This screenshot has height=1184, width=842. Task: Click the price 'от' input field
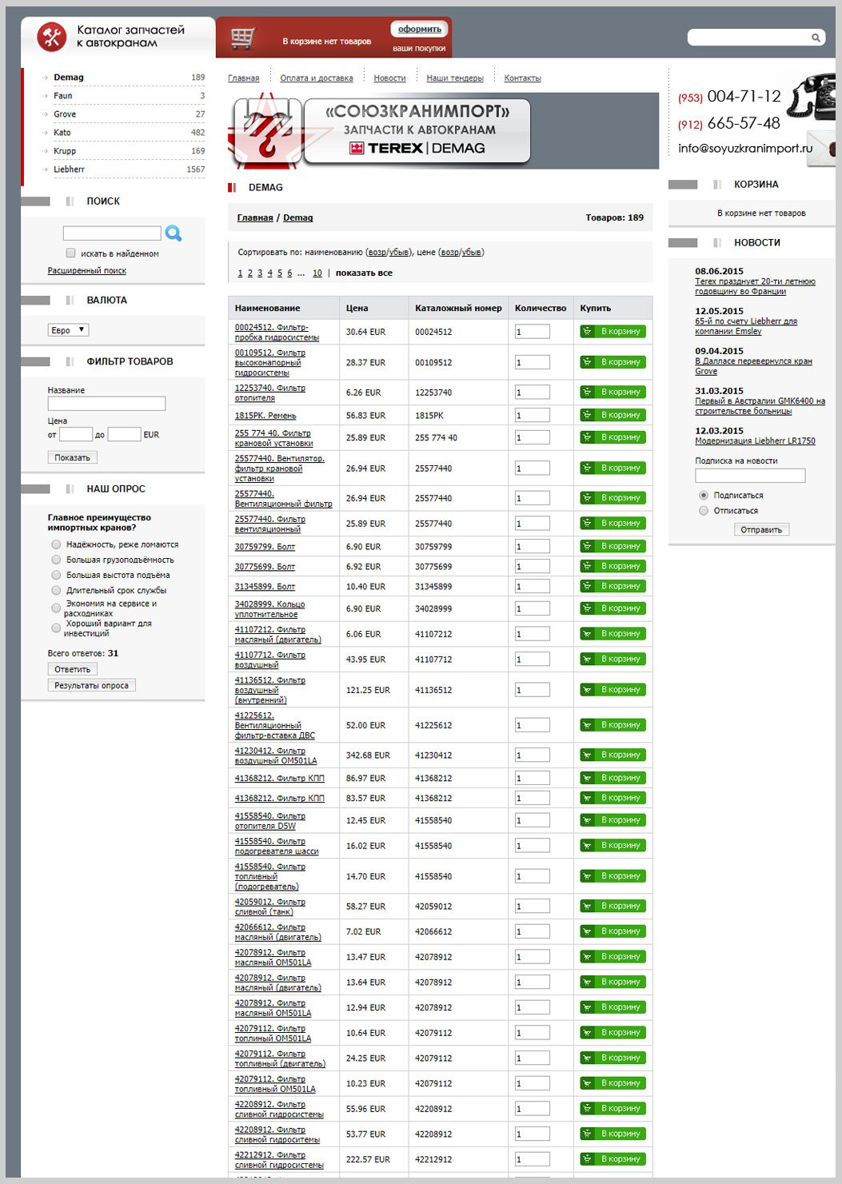click(76, 434)
